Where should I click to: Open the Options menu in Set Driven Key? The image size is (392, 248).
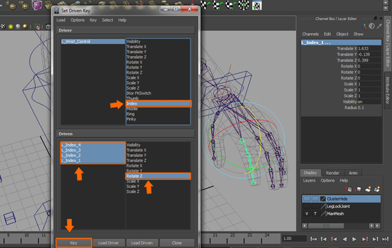[77, 20]
